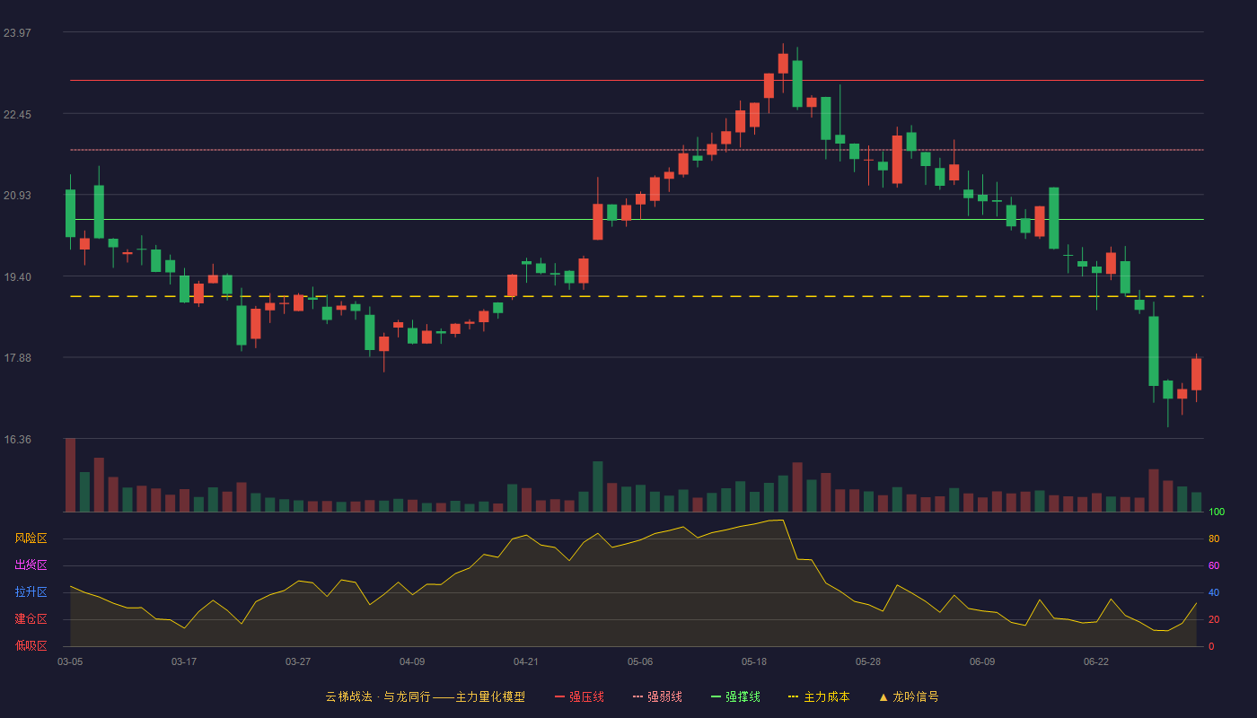Click the 06-22 date label

point(1096,661)
